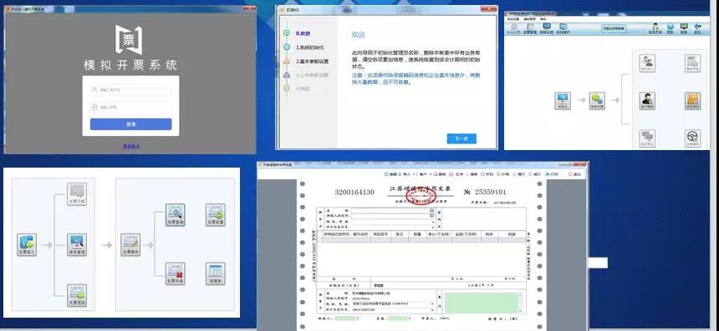
Task: Open the invoice query magnifier icon
Action: point(176,214)
